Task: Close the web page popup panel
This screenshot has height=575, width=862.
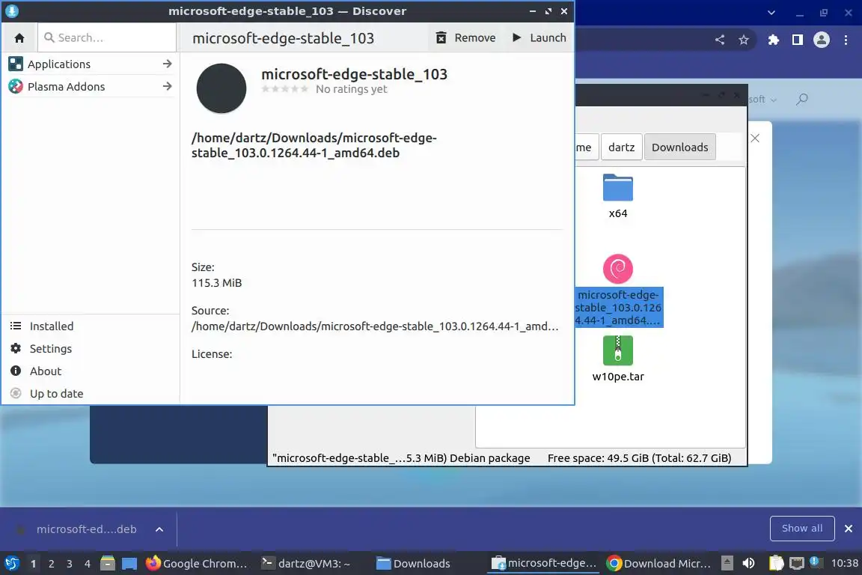Action: pos(755,138)
